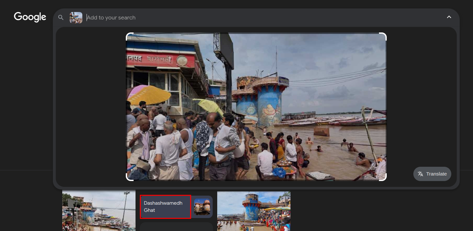Image resolution: width=473 pixels, height=231 pixels.
Task: Click the translate language icon
Action: click(420, 174)
